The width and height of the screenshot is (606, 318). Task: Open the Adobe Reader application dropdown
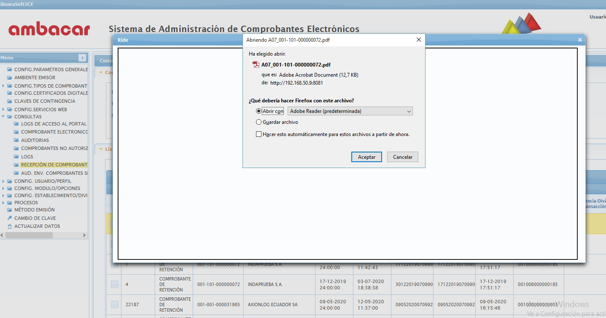point(350,111)
